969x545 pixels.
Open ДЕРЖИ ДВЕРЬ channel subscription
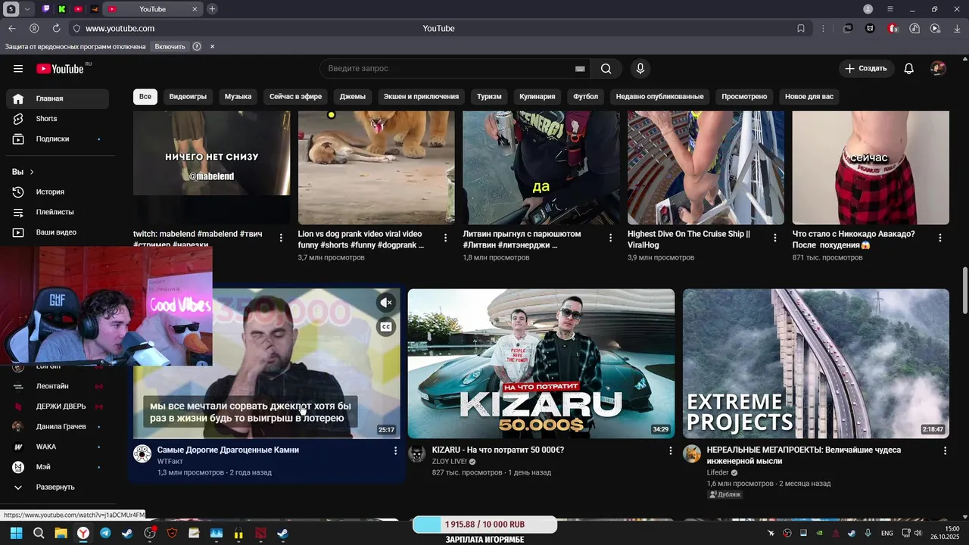click(59, 406)
